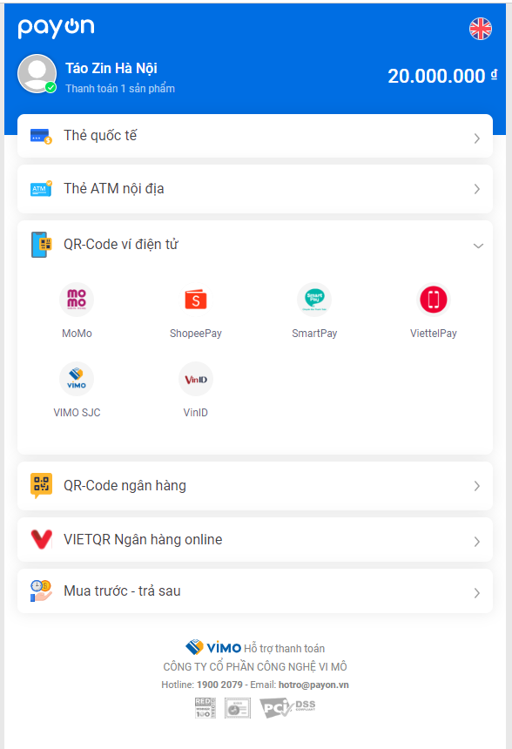Switch language via UK flag icon
This screenshot has height=749, width=512.
pyautogui.click(x=480, y=29)
